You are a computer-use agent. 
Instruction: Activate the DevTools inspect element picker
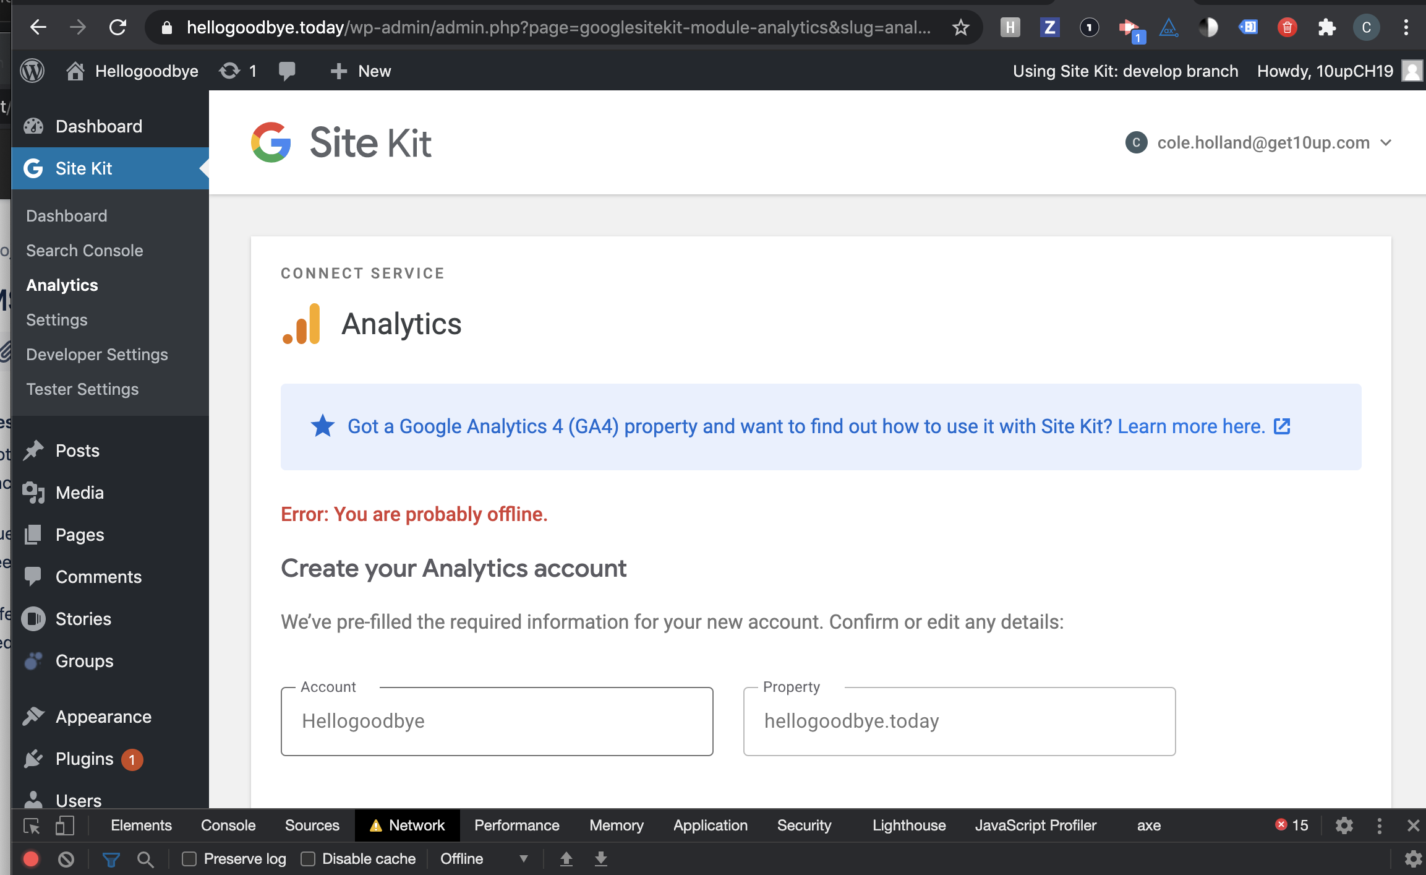pos(31,825)
